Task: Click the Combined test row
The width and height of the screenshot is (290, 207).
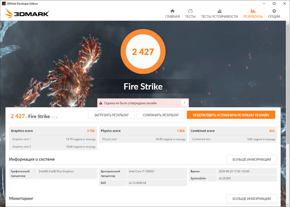Action: click(x=233, y=139)
